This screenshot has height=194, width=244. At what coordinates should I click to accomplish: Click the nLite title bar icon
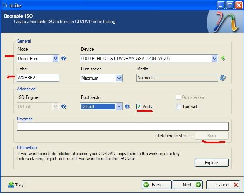4,5
